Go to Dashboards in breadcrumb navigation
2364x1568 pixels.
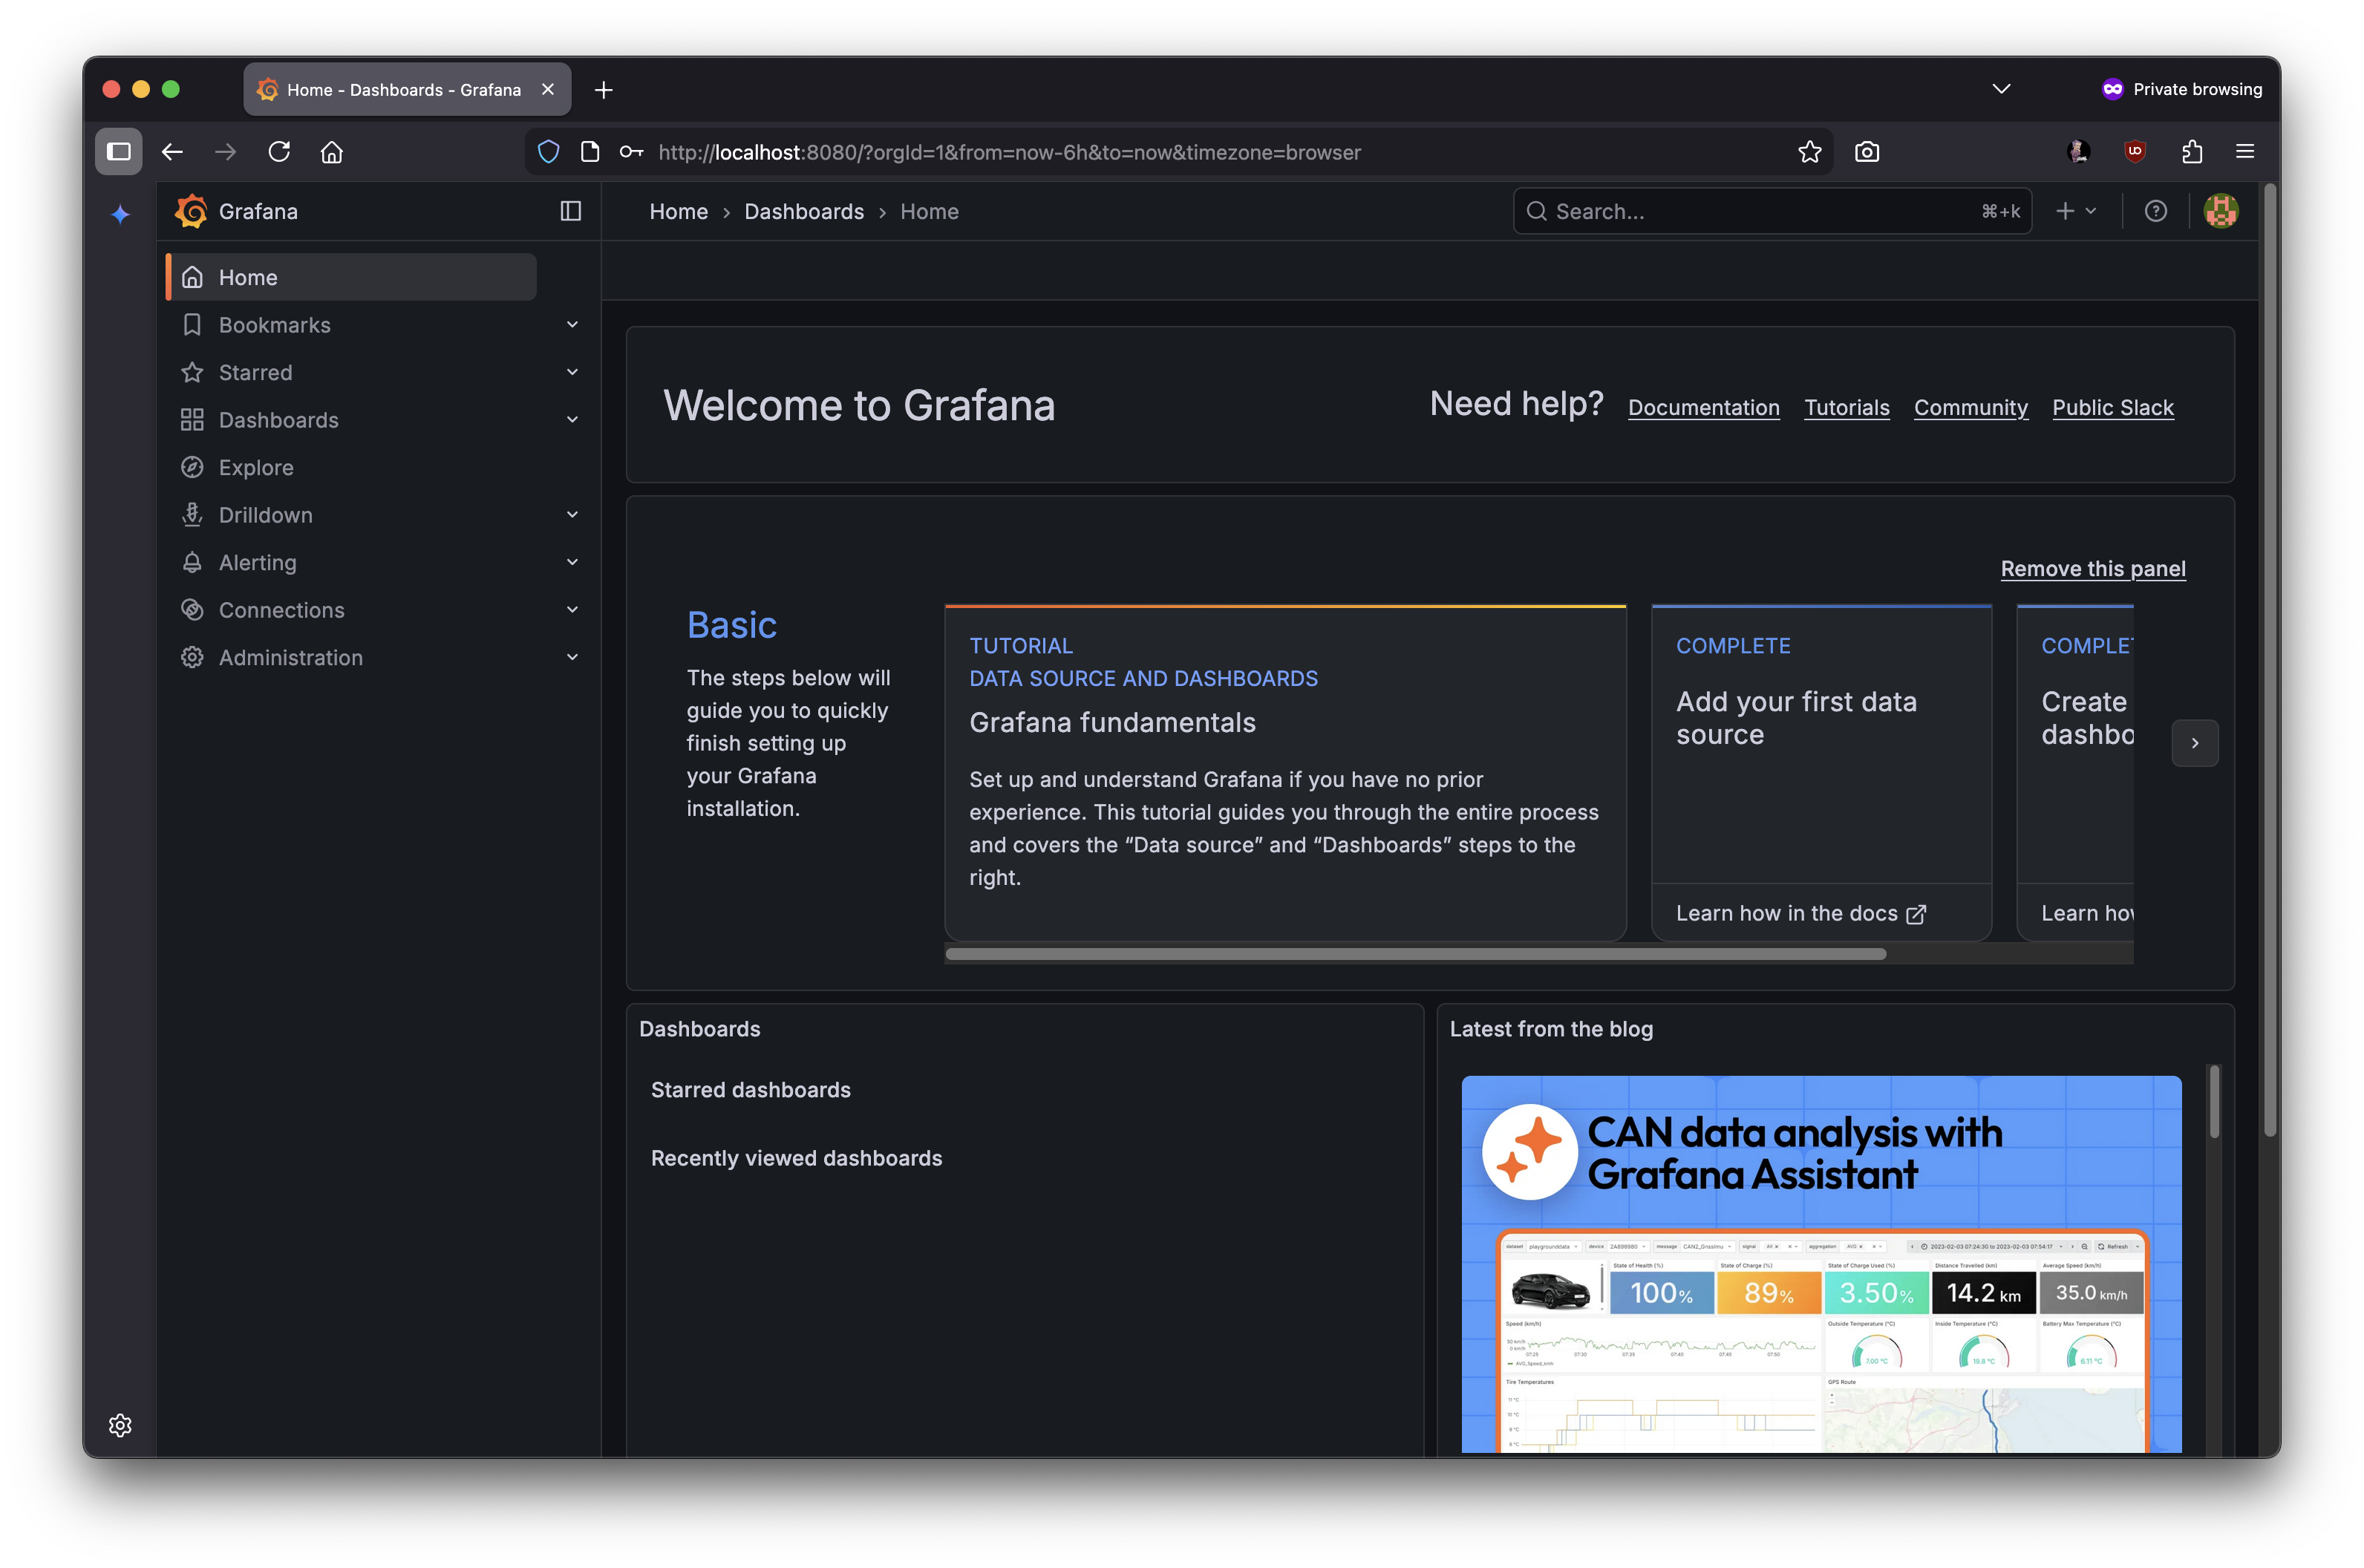coord(803,212)
